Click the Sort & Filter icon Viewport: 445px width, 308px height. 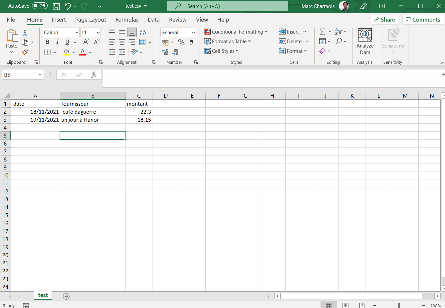click(338, 32)
